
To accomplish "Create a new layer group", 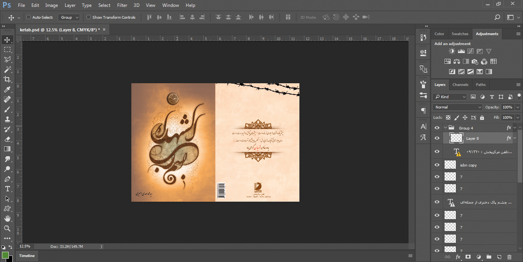I will pyautogui.click(x=489, y=257).
